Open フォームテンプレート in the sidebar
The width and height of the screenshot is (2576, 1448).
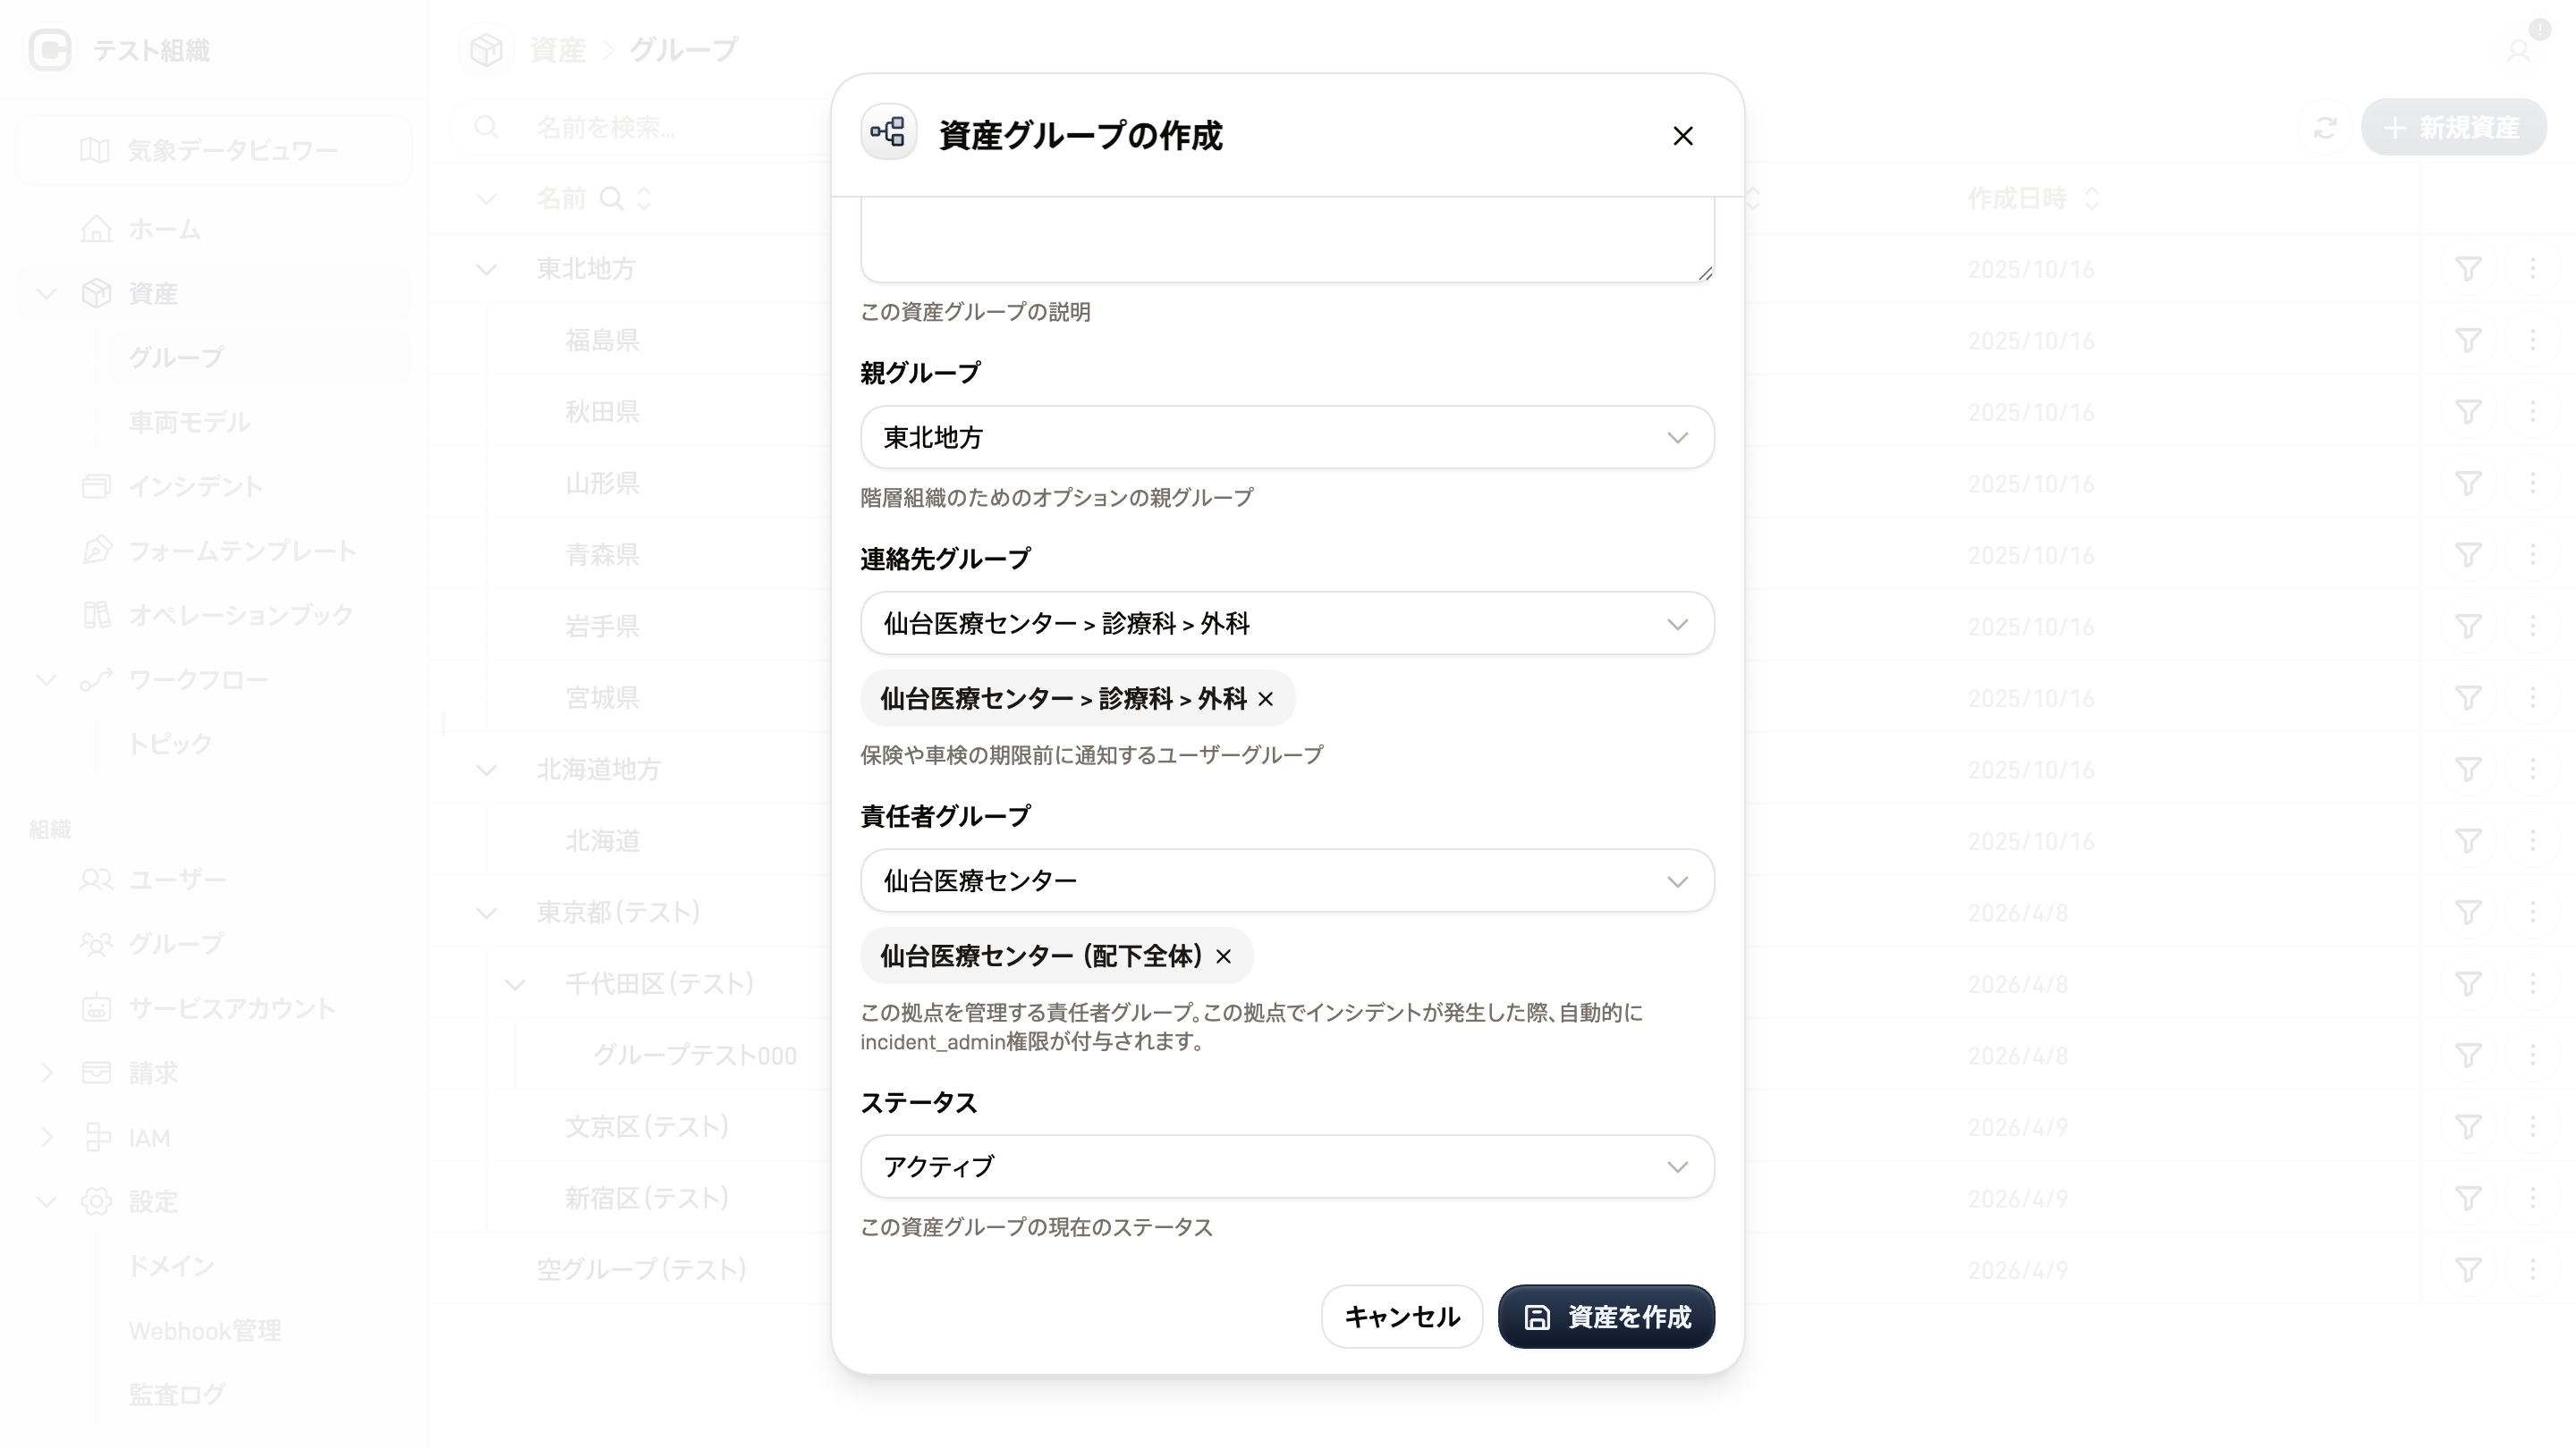pos(242,551)
